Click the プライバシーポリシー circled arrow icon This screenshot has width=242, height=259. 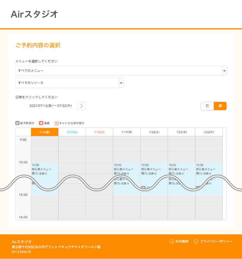[x=196, y=241]
